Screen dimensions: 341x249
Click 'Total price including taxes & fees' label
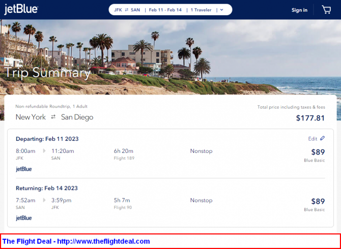click(291, 107)
